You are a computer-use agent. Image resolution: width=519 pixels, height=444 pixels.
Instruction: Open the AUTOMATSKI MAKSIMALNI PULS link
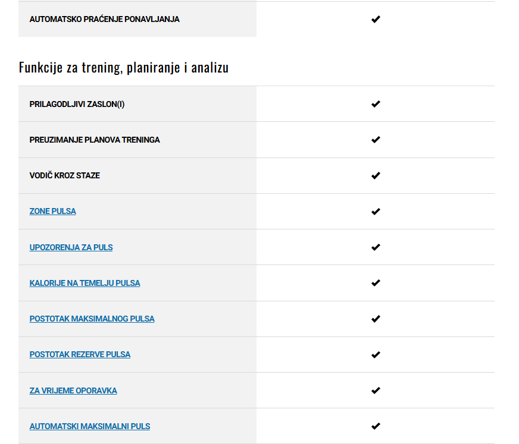point(90,426)
